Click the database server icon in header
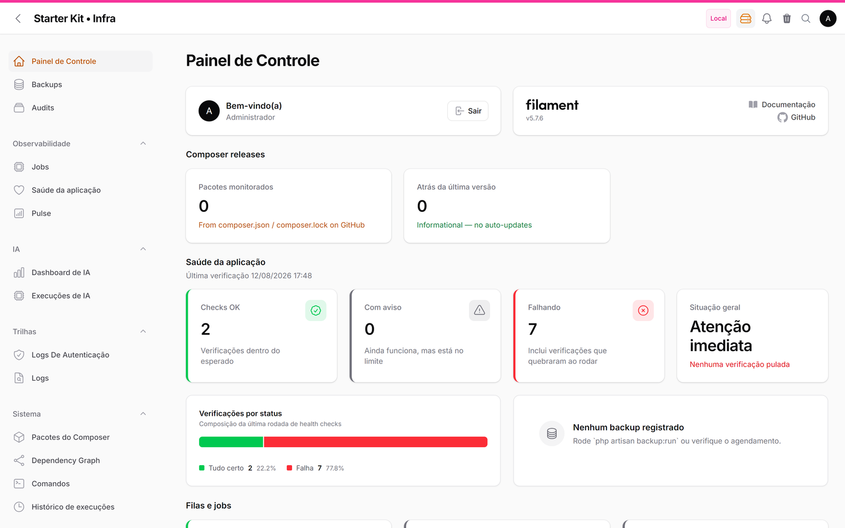The image size is (845, 528). click(745, 19)
